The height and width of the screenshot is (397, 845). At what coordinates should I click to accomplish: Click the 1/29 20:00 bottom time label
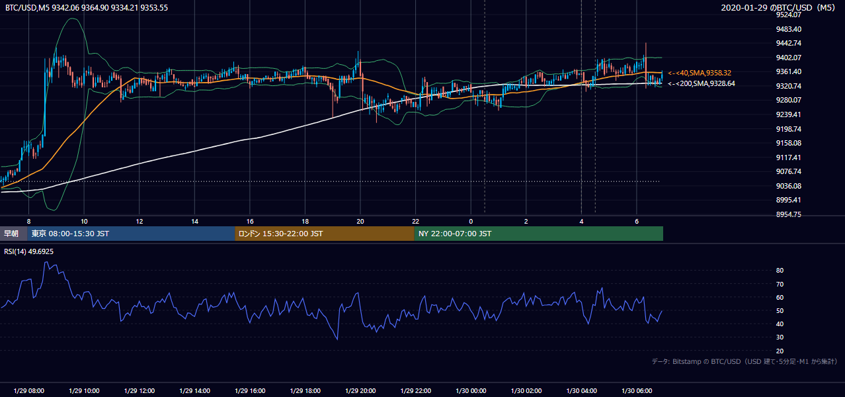[x=360, y=391]
